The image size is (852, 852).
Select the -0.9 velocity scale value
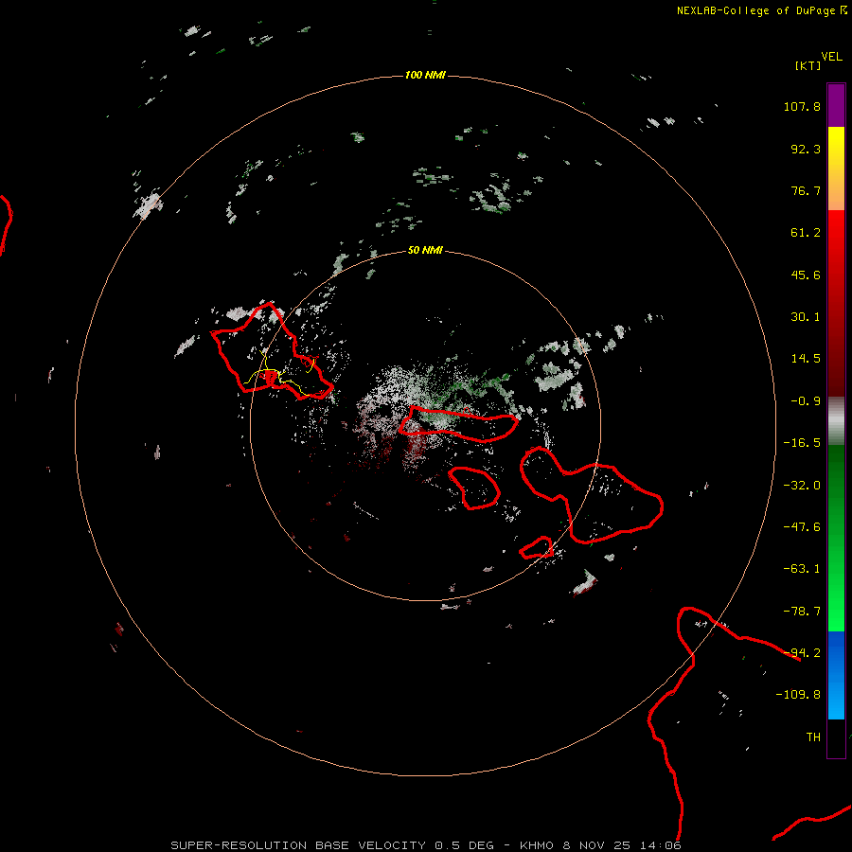[x=806, y=401]
